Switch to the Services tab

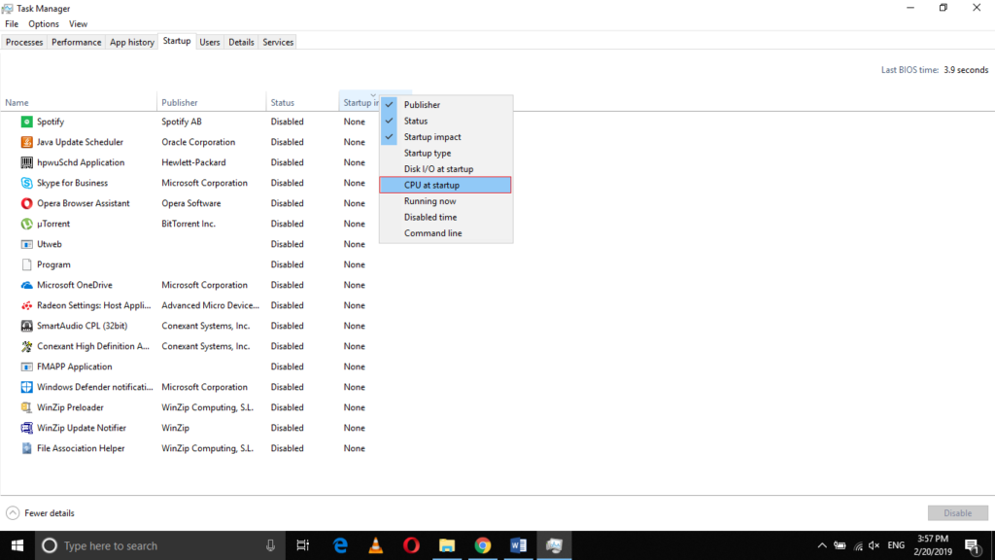point(278,42)
